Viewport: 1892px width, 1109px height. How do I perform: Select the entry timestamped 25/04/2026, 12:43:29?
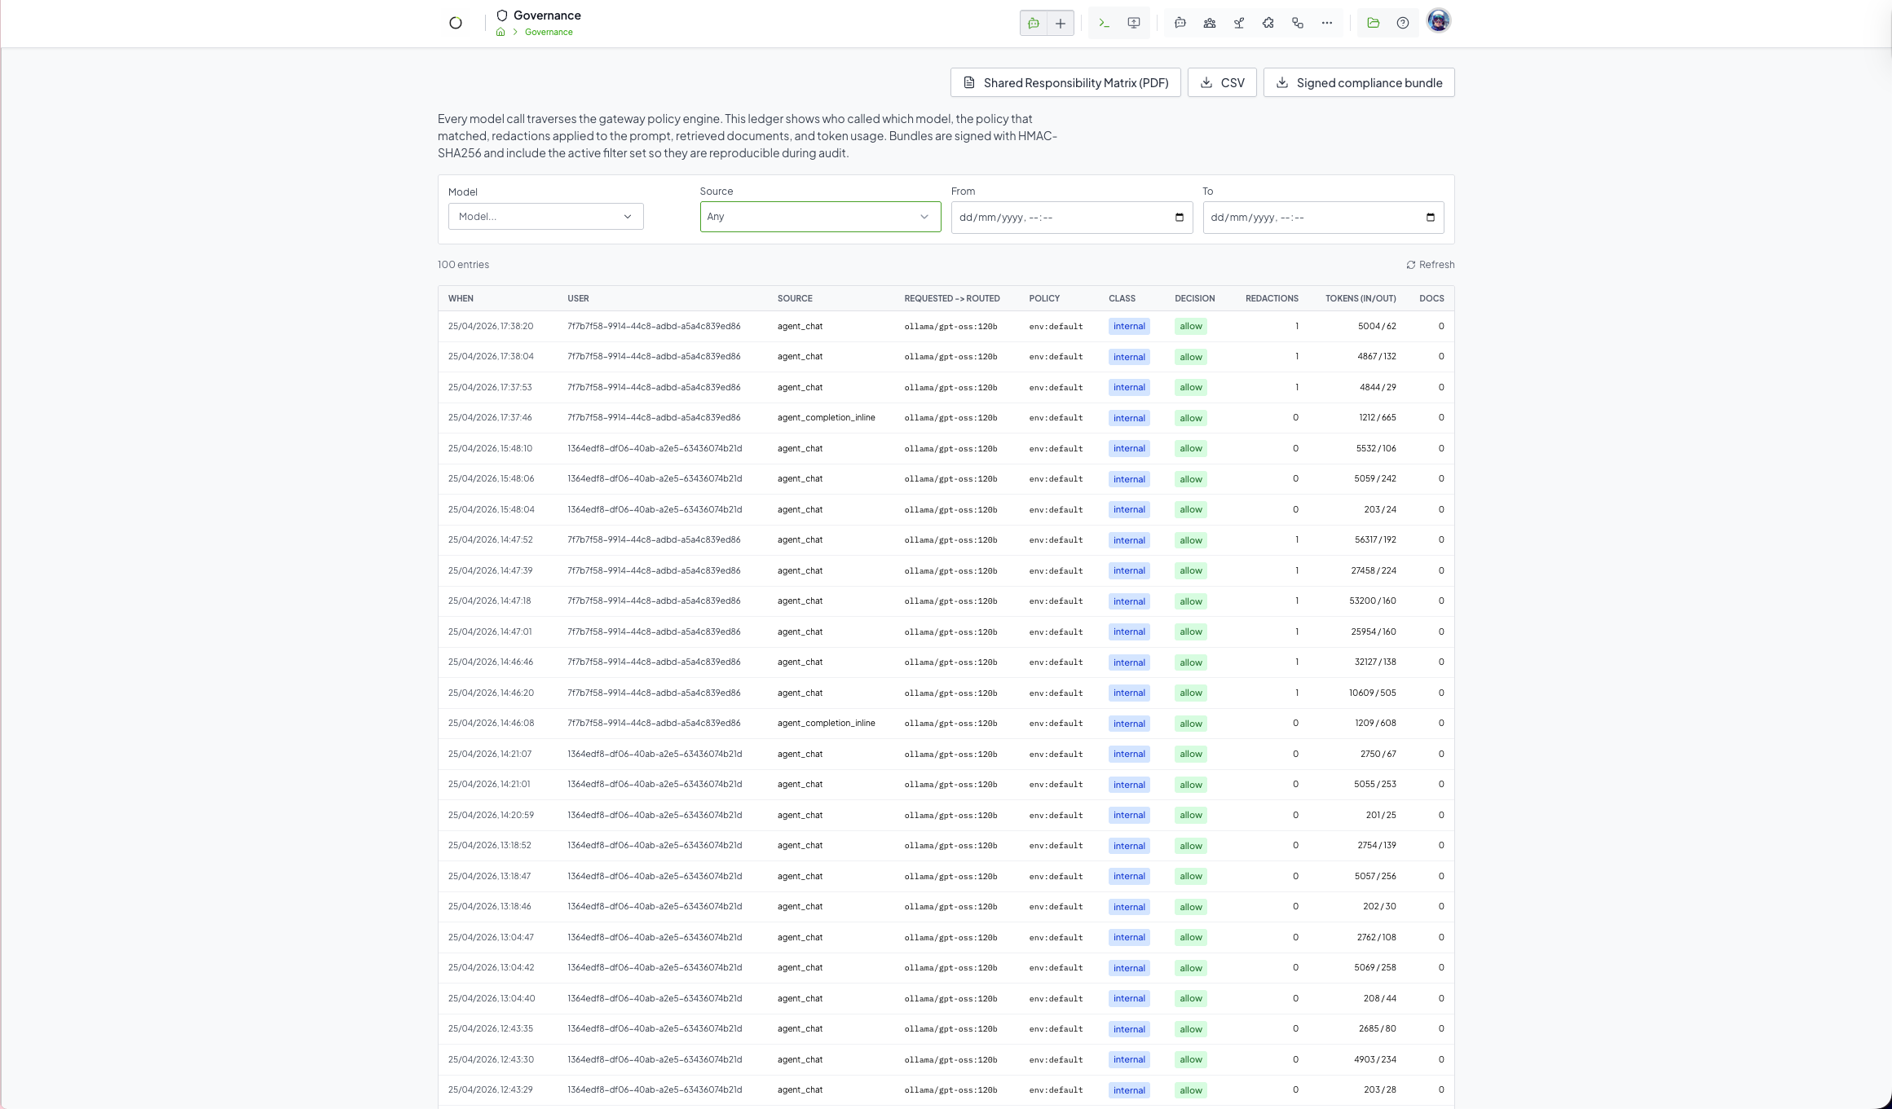coord(946,1090)
